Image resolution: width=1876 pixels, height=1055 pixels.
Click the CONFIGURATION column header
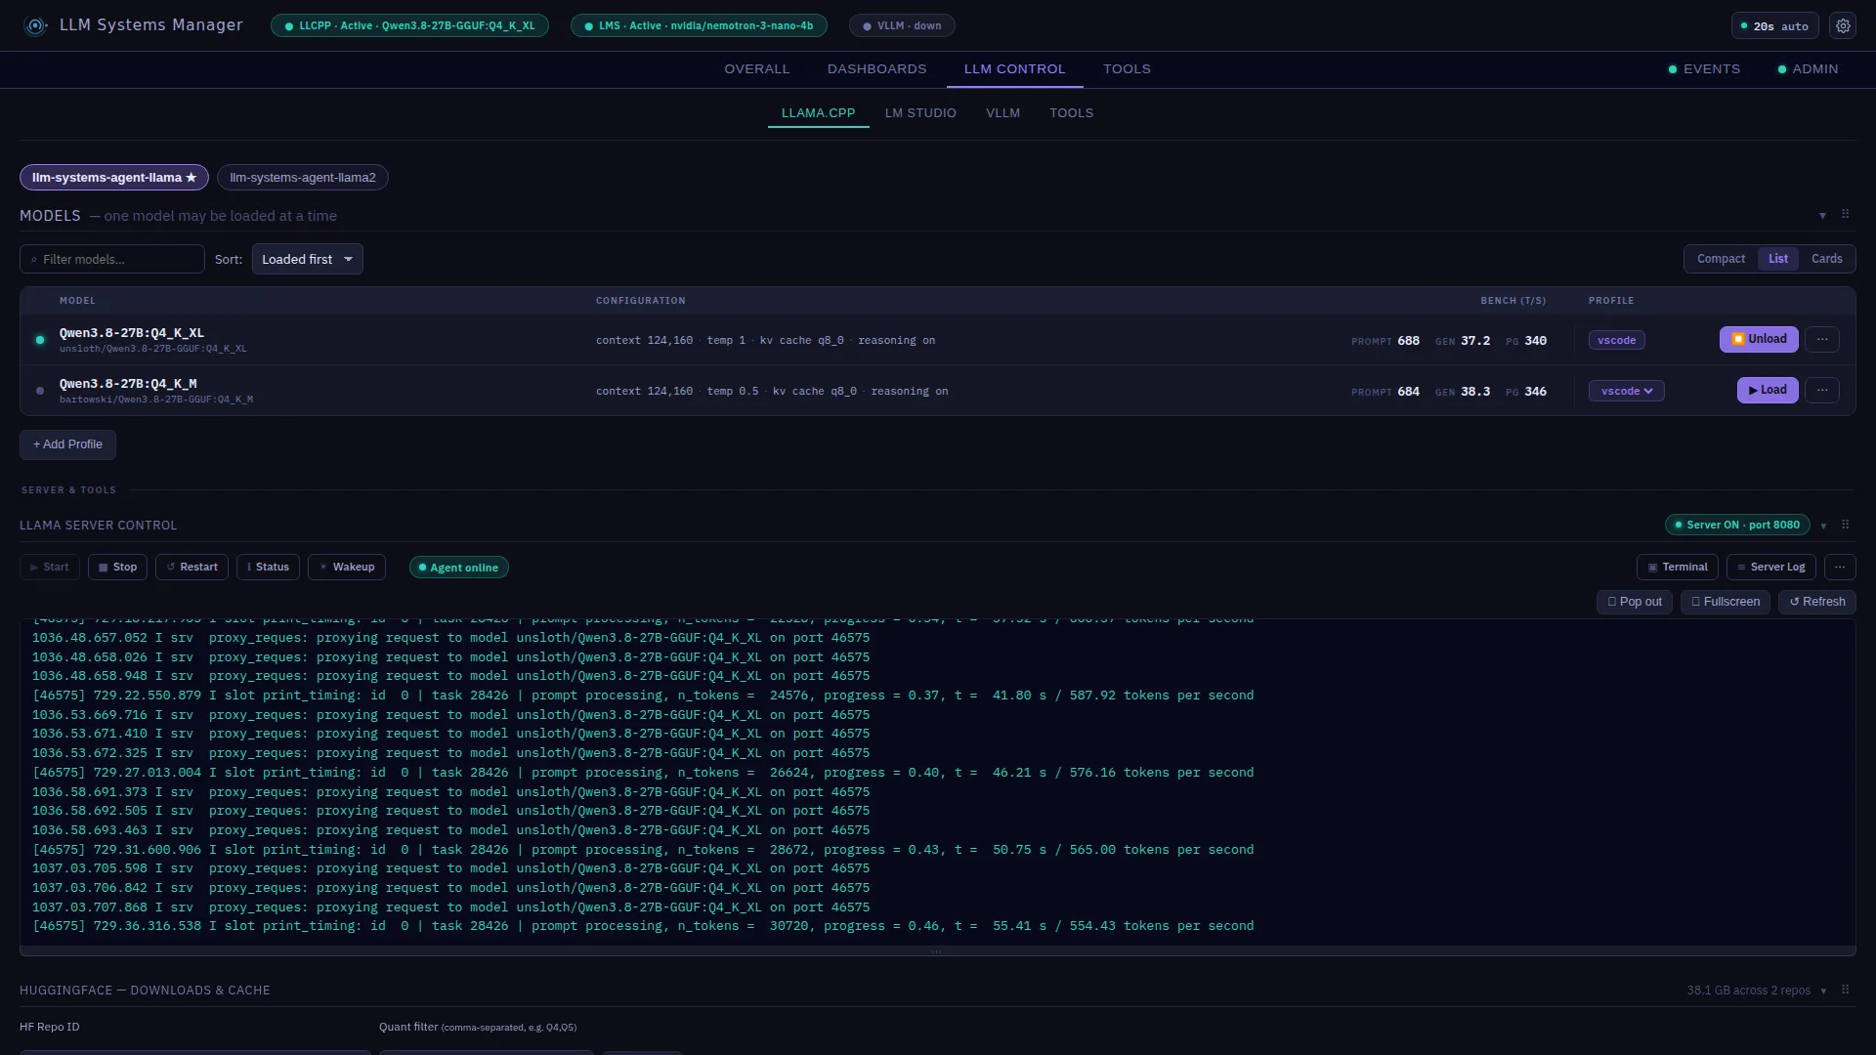click(x=641, y=301)
